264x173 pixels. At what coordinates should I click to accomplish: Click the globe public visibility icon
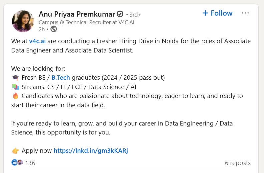pos(54,29)
